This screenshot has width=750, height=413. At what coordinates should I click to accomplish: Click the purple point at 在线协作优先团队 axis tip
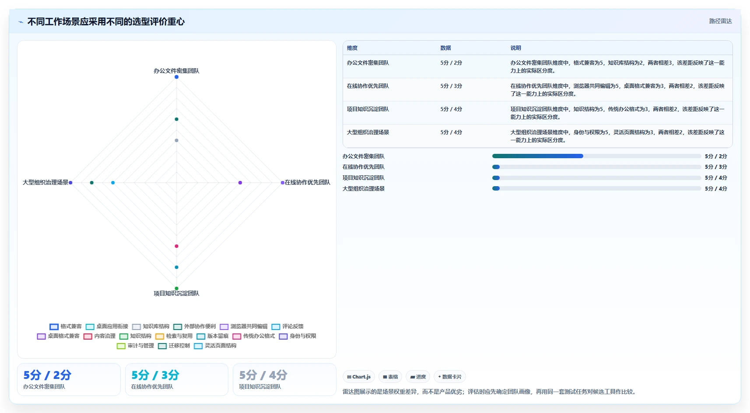pos(283,183)
